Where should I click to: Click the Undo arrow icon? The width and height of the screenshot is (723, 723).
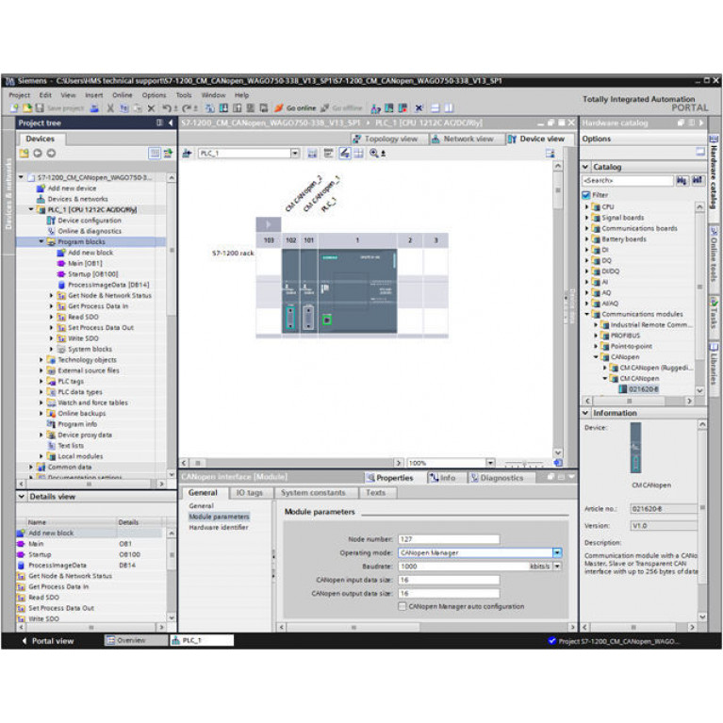point(167,108)
